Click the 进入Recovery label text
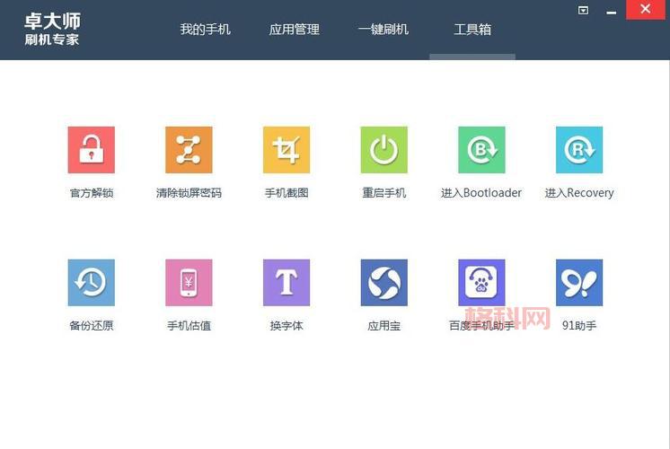Viewport: 670px width, 449px height. coord(579,193)
